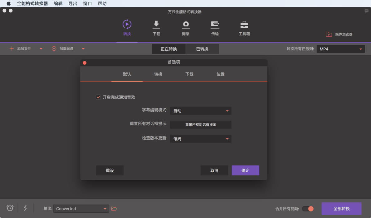Switch to the 下载 preferences tab

tap(189, 74)
